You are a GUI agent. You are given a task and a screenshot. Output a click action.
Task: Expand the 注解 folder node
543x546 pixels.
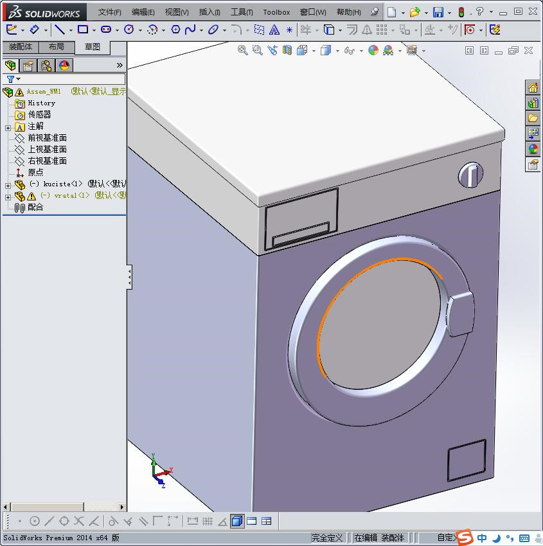[8, 127]
